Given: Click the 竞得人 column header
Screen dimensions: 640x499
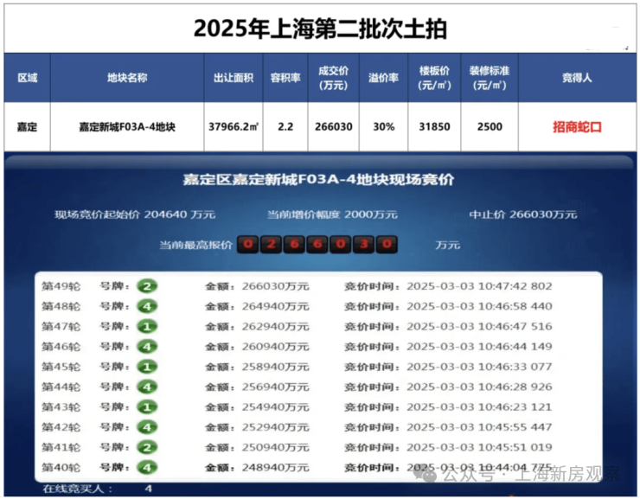Looking at the screenshot, I should pos(577,78).
